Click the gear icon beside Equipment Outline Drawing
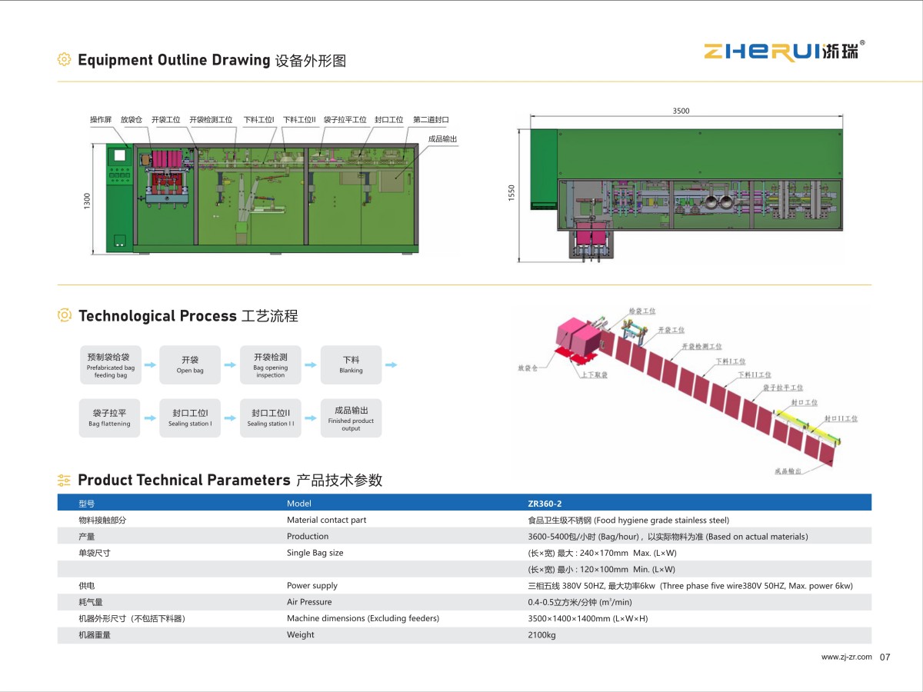Image resolution: width=923 pixels, height=692 pixels. pos(65,59)
